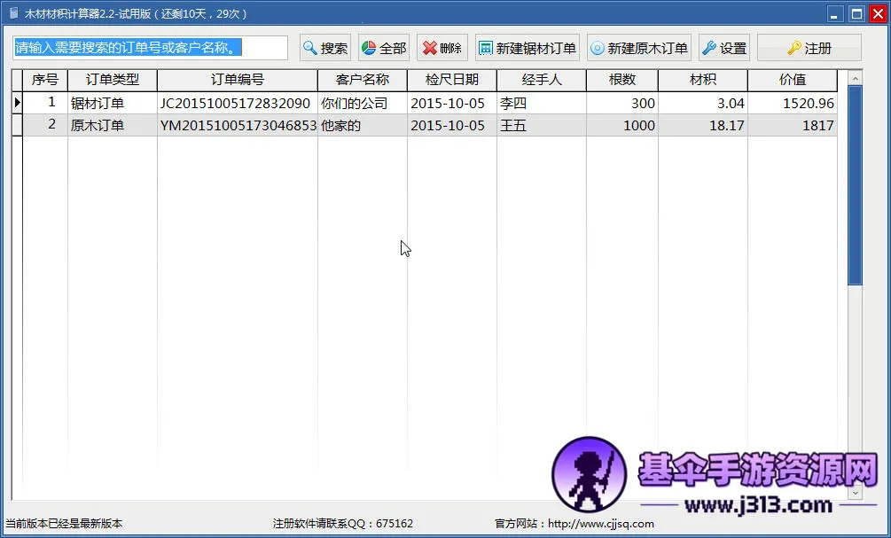Create a new sawn timber order
The height and width of the screenshot is (538, 891).
click(527, 48)
